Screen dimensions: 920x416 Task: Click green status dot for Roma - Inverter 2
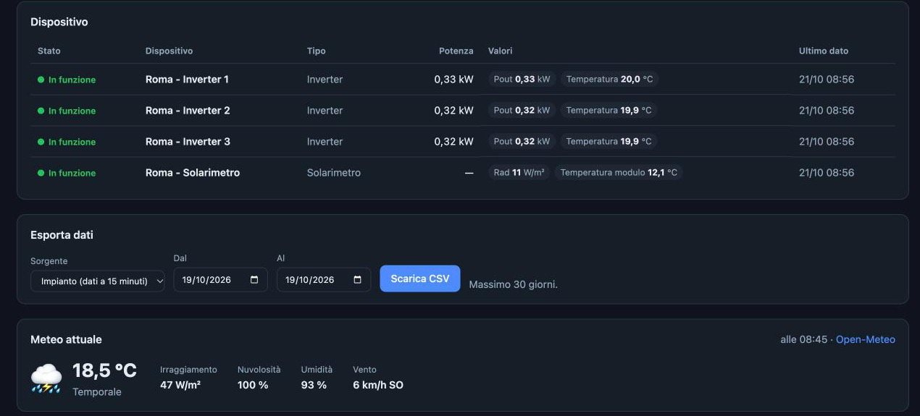tap(41, 111)
